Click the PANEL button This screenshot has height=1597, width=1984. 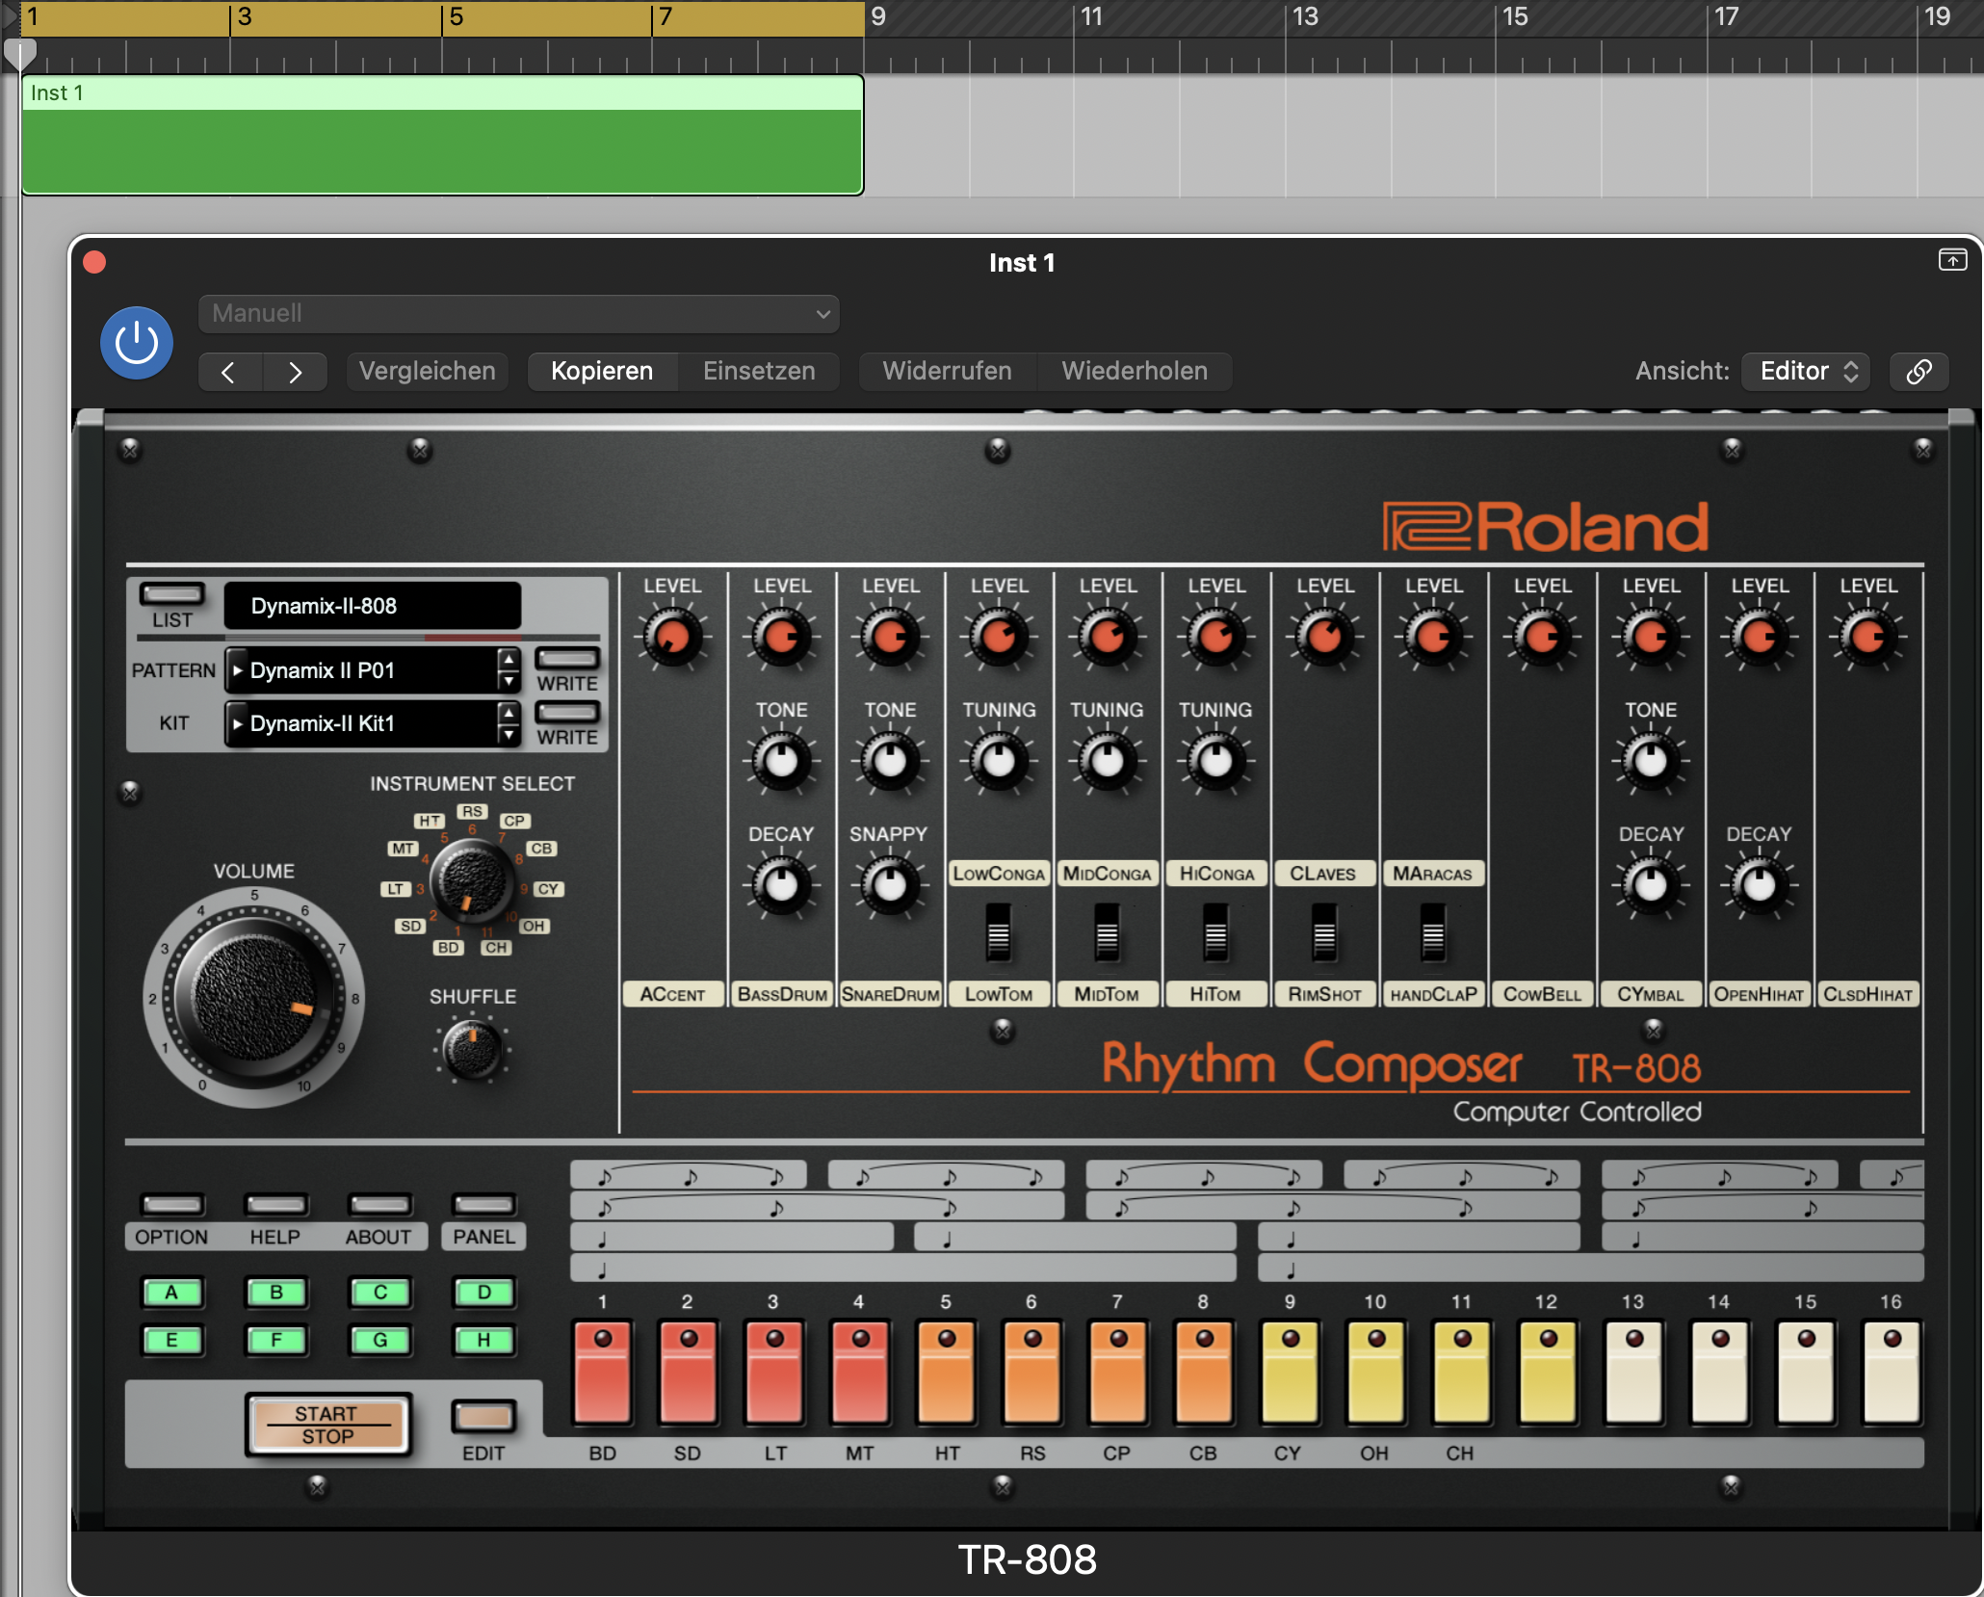pos(483,1205)
